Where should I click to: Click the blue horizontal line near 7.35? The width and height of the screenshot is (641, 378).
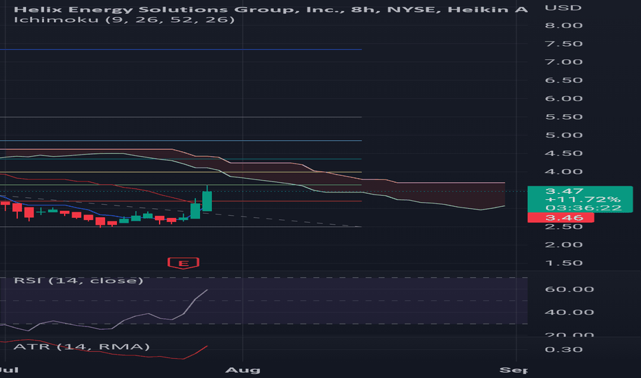tap(181, 49)
